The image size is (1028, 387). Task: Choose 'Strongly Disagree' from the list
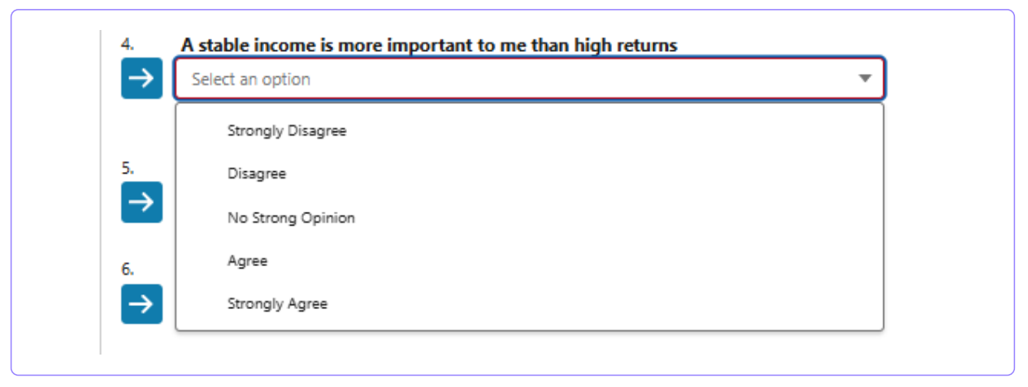(287, 131)
